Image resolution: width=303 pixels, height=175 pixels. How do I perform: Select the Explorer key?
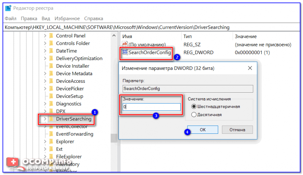(65, 141)
